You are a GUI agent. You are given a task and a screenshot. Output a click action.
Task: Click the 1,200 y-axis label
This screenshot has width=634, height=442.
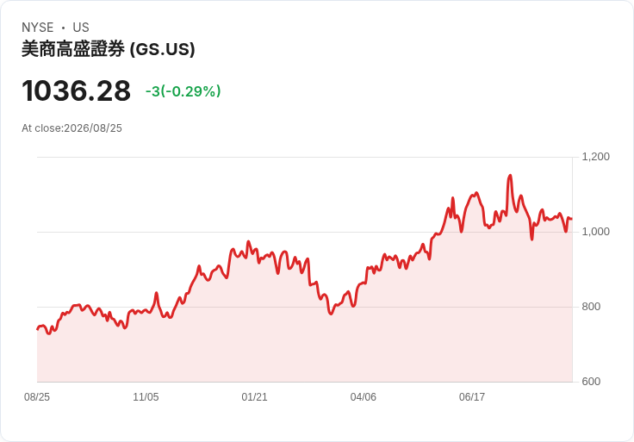[x=595, y=157]
